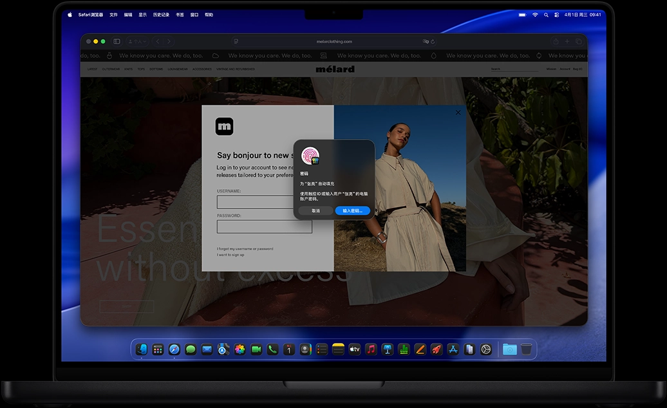Open the App Store from the Dock

tap(453, 349)
